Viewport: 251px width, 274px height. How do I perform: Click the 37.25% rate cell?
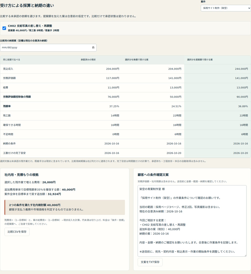114,106
